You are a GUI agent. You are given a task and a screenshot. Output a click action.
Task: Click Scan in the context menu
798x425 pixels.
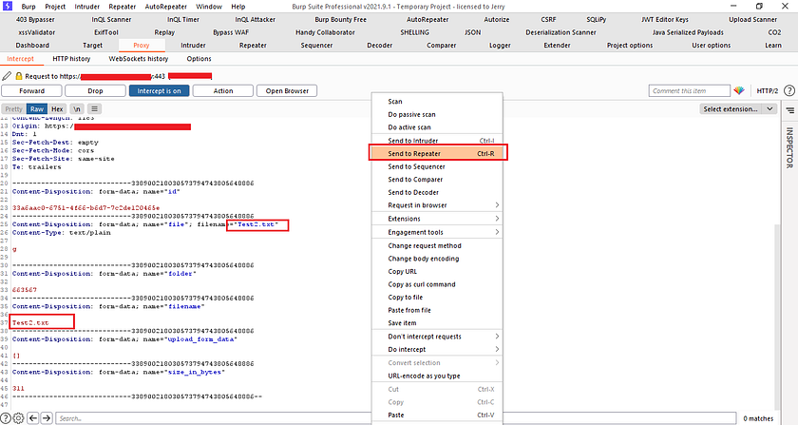(x=437, y=102)
